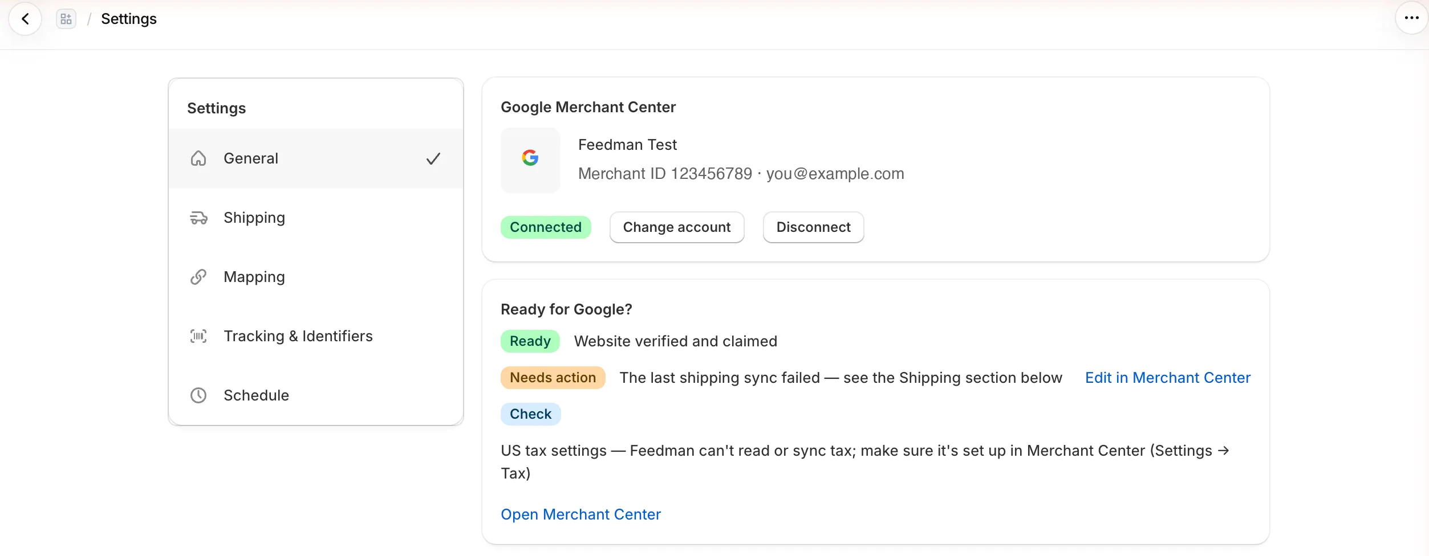Click the Settings breadcrumb title
The width and height of the screenshot is (1429, 556).
(129, 19)
